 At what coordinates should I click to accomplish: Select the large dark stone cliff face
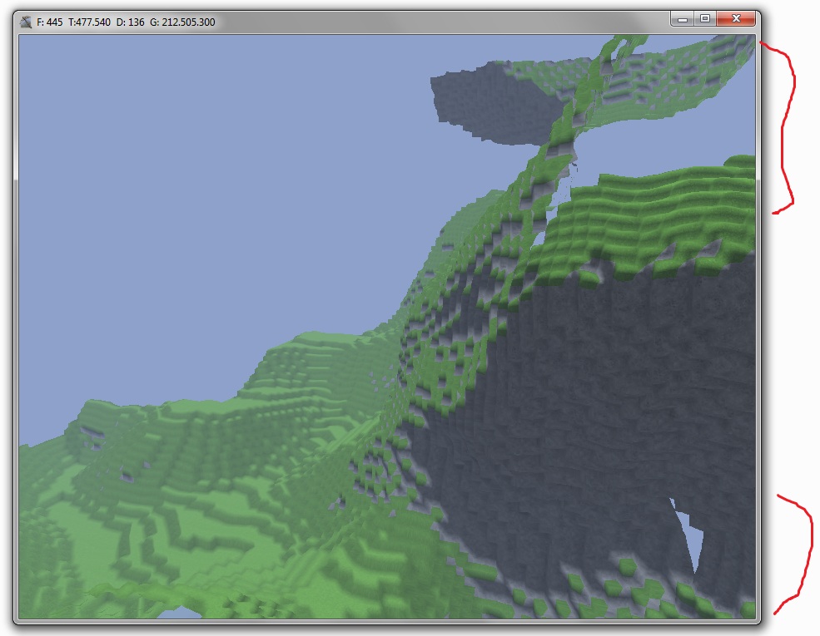(599, 391)
